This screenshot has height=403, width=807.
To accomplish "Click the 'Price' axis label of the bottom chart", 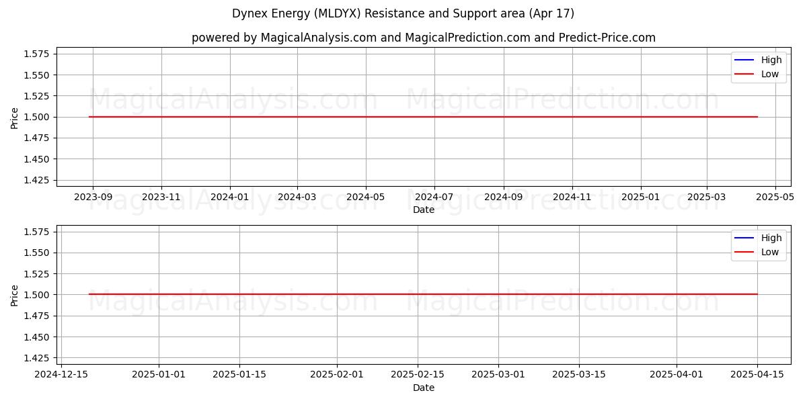I will tap(15, 294).
